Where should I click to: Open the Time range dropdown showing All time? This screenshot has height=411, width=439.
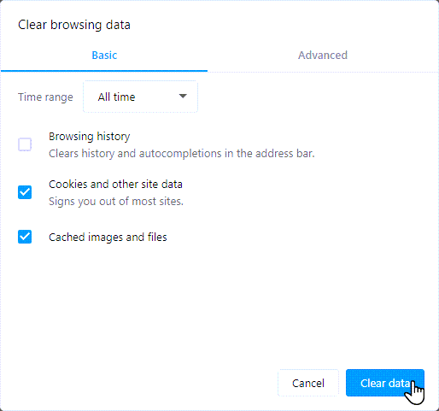pos(140,97)
